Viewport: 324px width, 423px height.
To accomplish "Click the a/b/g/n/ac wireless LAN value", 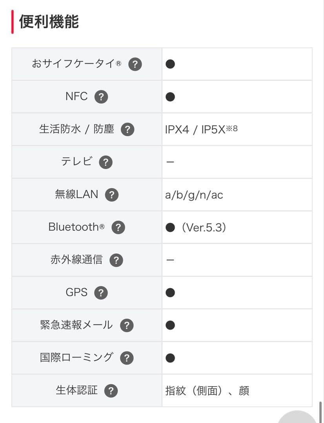I will pos(193,194).
